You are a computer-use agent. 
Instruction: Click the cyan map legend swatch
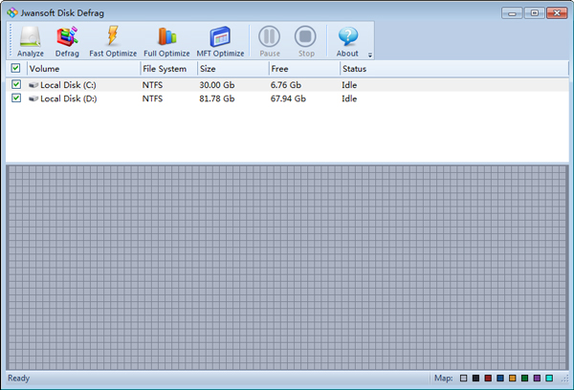pos(549,378)
